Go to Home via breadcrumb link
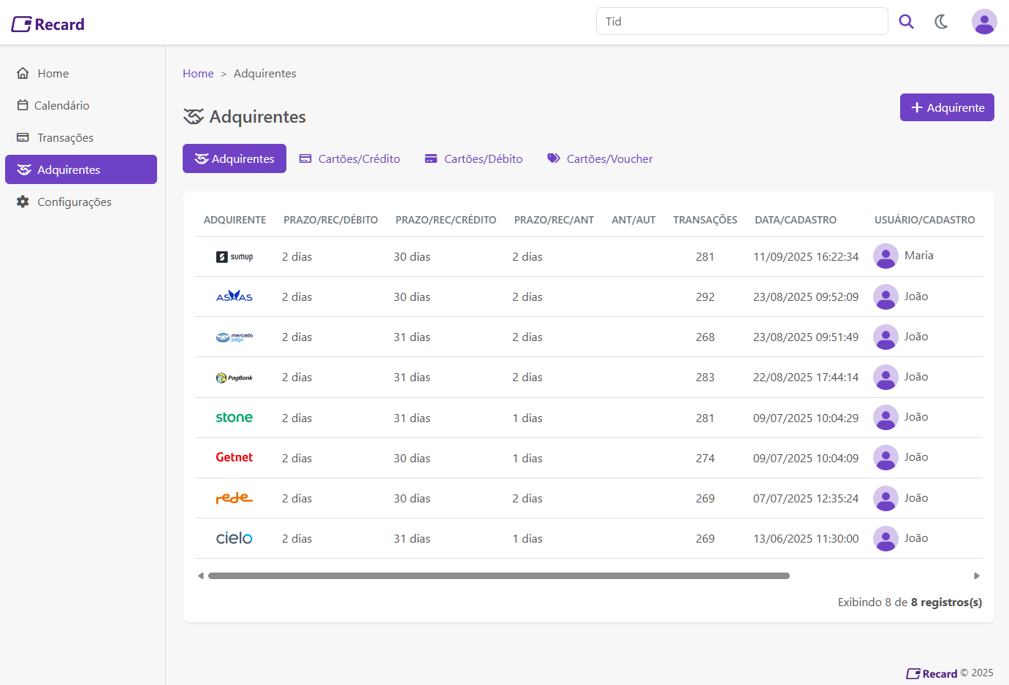The image size is (1009, 685). click(198, 74)
